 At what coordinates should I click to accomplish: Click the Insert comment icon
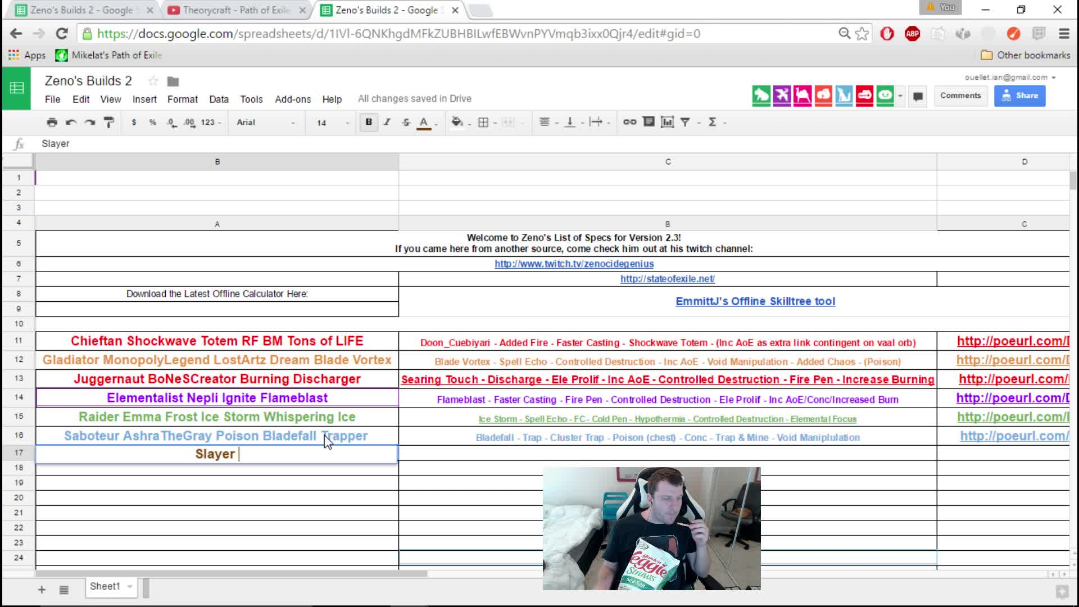coord(649,122)
